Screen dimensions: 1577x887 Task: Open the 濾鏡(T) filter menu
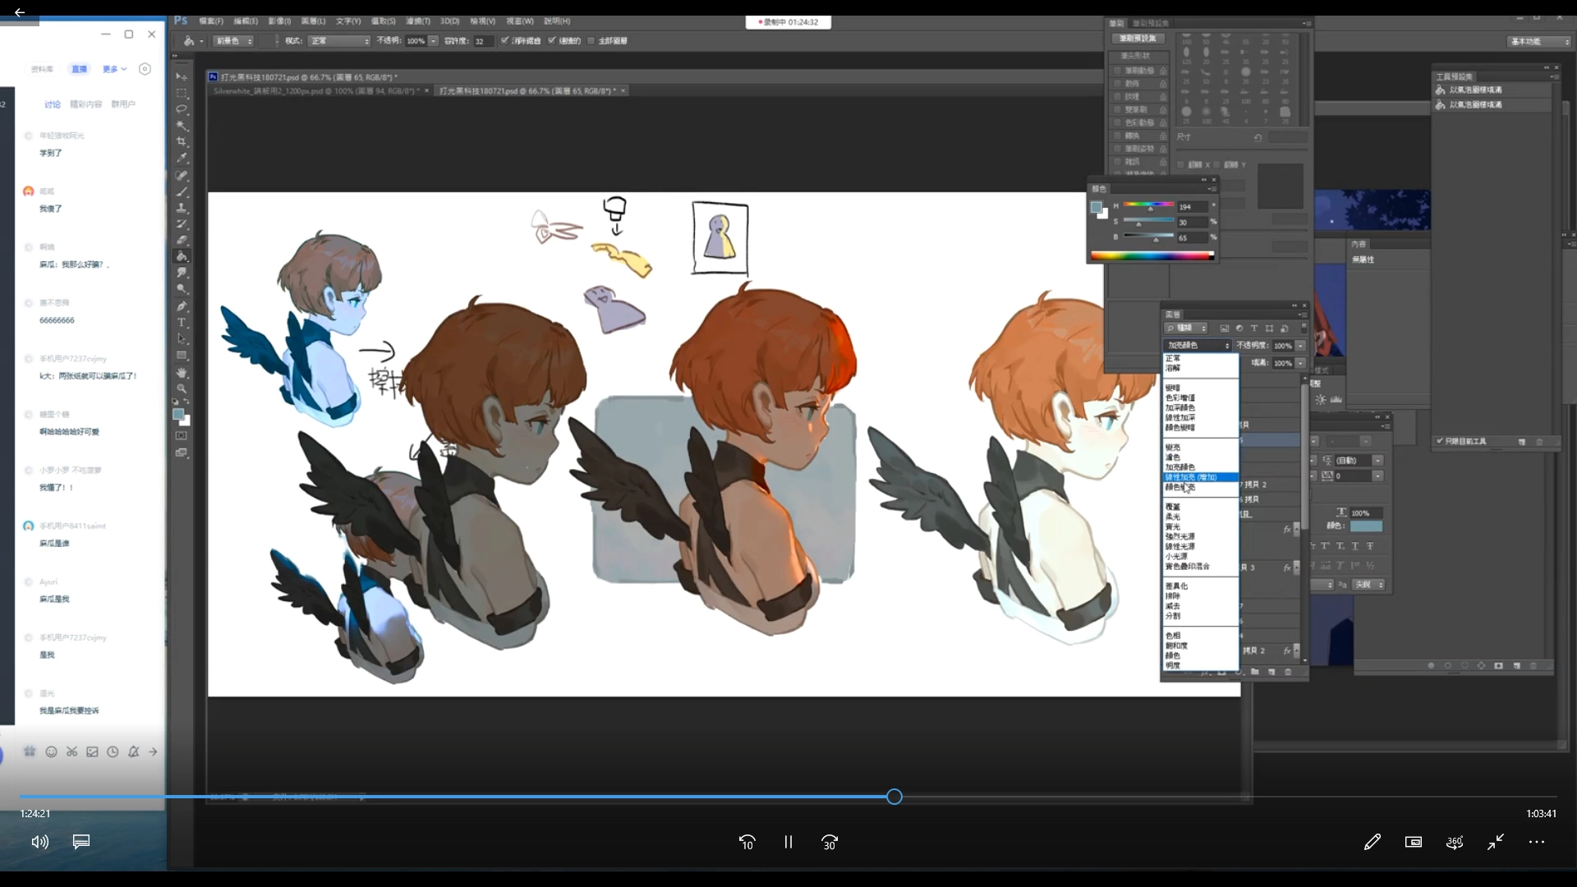point(417,21)
